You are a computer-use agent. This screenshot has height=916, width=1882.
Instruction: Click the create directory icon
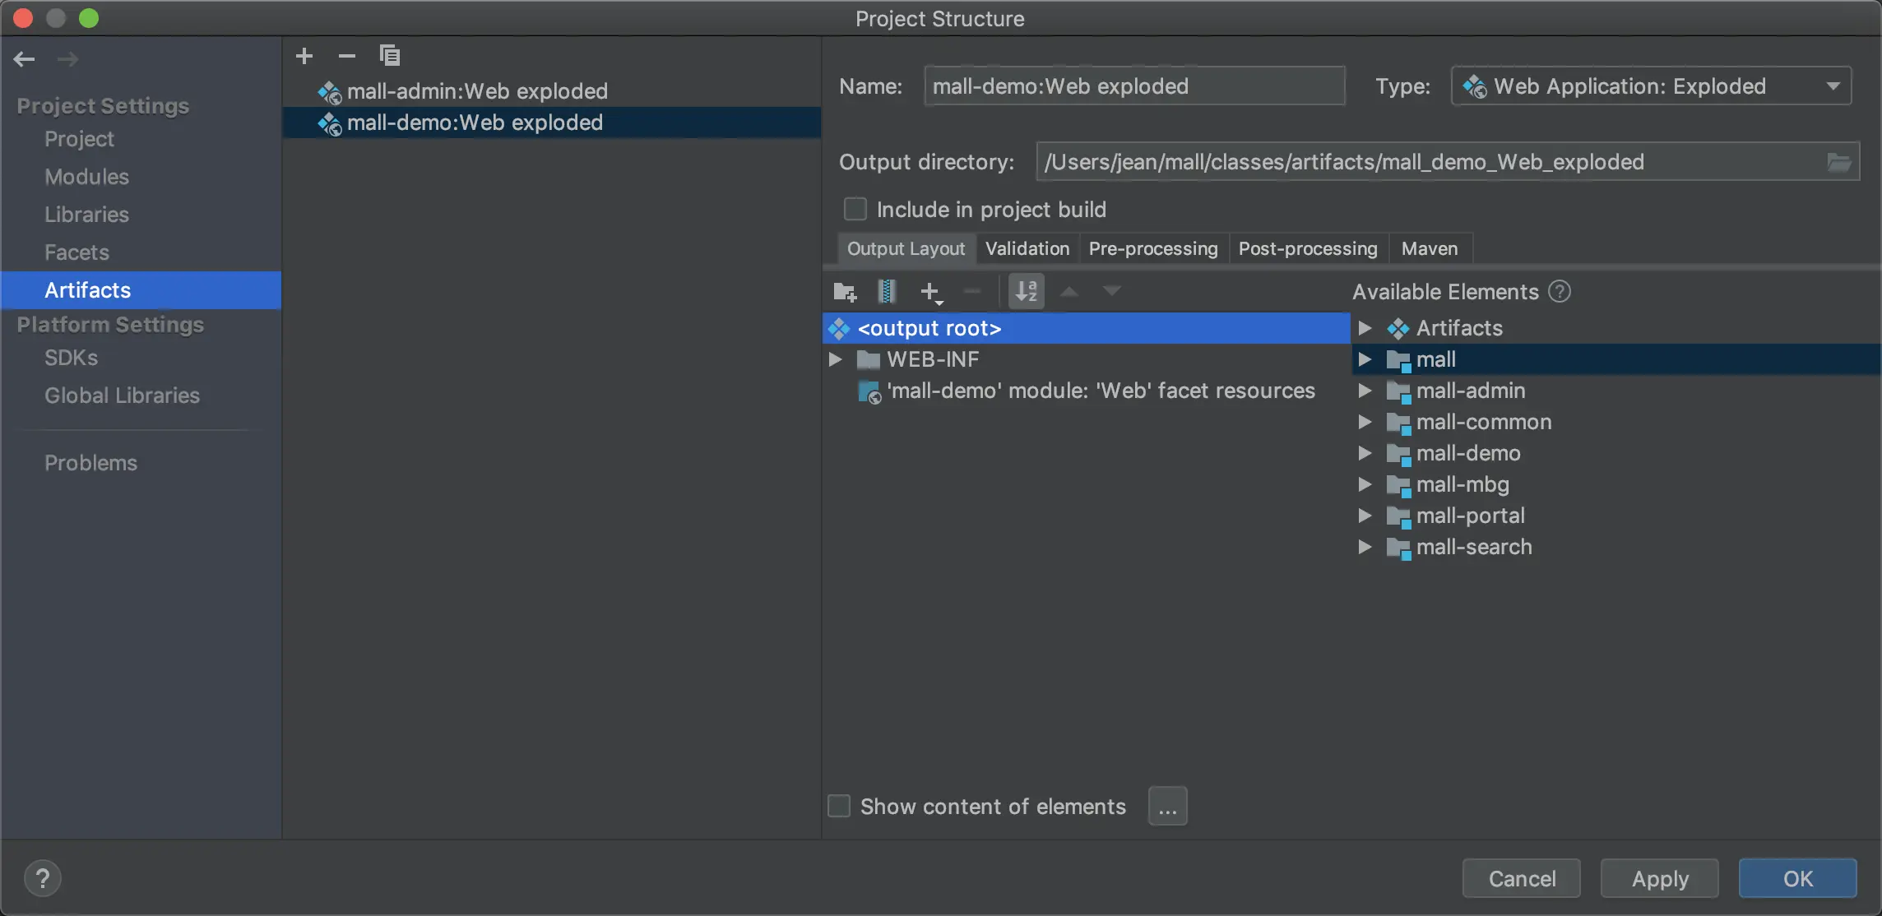click(x=844, y=291)
